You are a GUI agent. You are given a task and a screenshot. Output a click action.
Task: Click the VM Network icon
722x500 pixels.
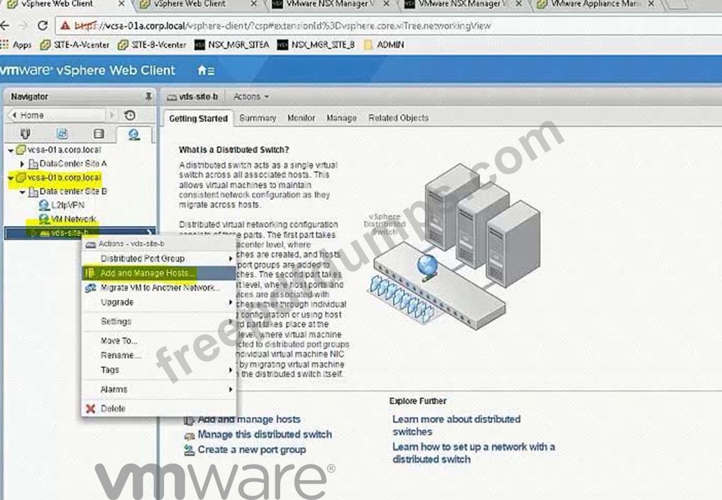click(x=44, y=219)
